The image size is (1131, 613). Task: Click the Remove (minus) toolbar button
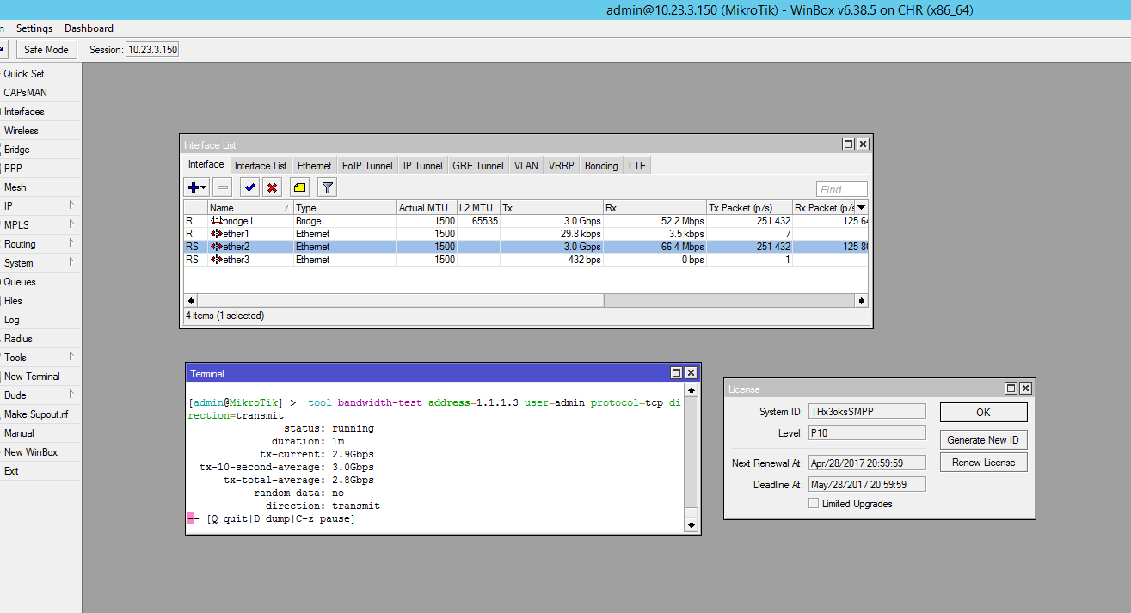222,187
